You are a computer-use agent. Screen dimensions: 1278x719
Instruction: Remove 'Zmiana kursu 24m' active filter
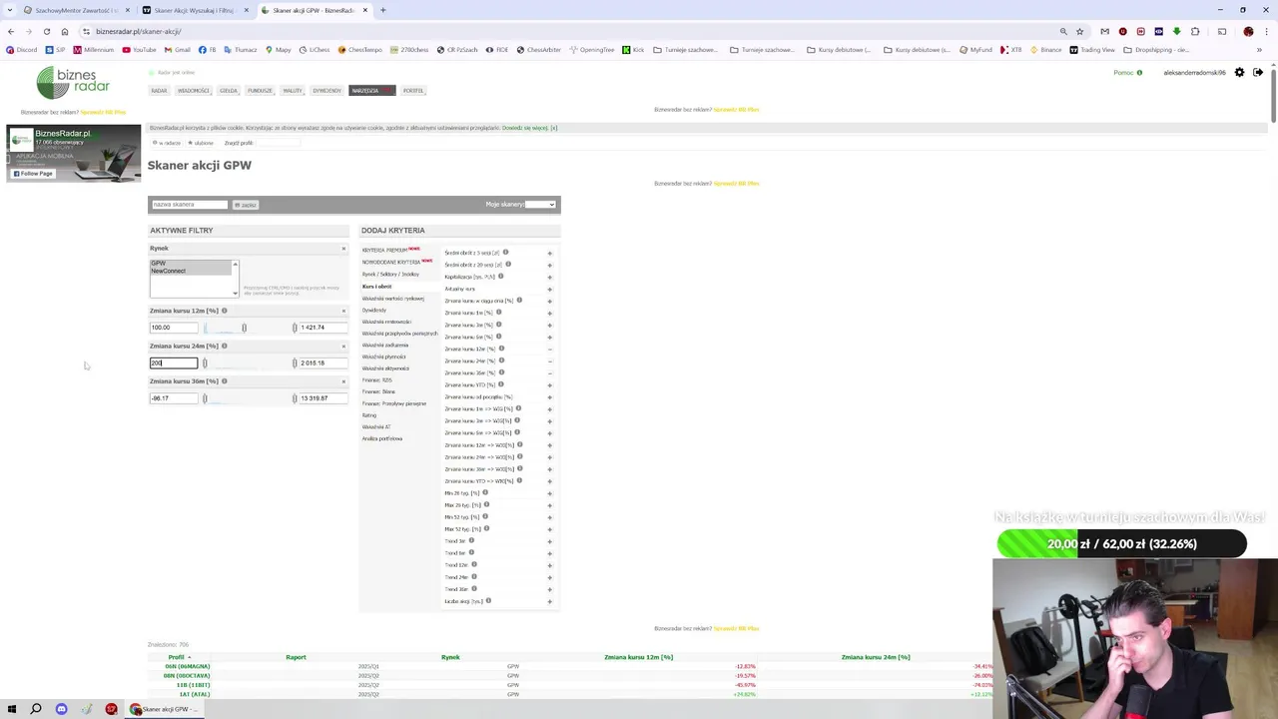343,347
